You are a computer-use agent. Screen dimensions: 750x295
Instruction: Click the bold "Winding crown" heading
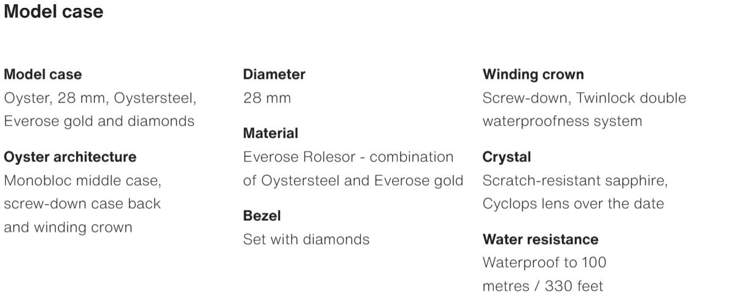(533, 75)
